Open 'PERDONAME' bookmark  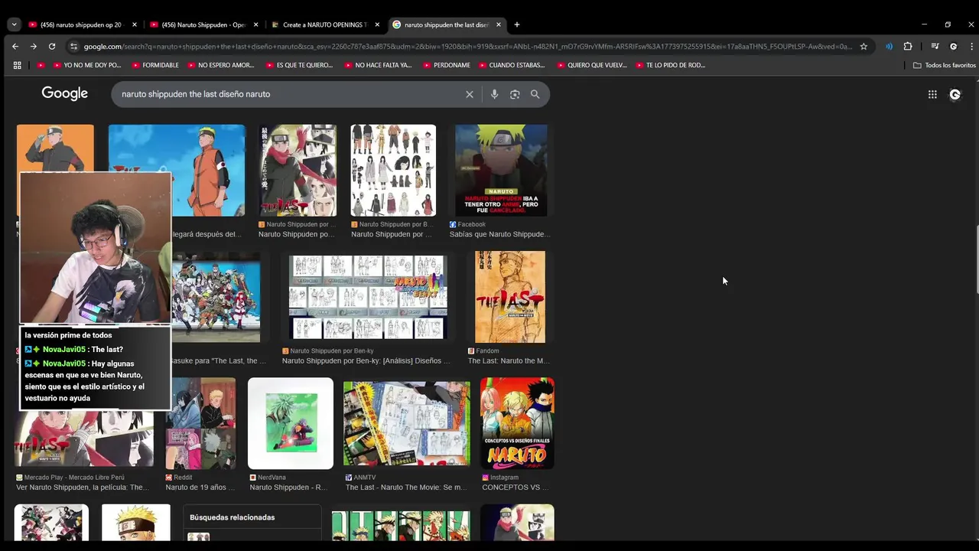click(446, 65)
